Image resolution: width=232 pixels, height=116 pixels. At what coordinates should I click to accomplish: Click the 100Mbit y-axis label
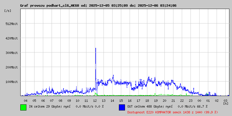(12, 82)
